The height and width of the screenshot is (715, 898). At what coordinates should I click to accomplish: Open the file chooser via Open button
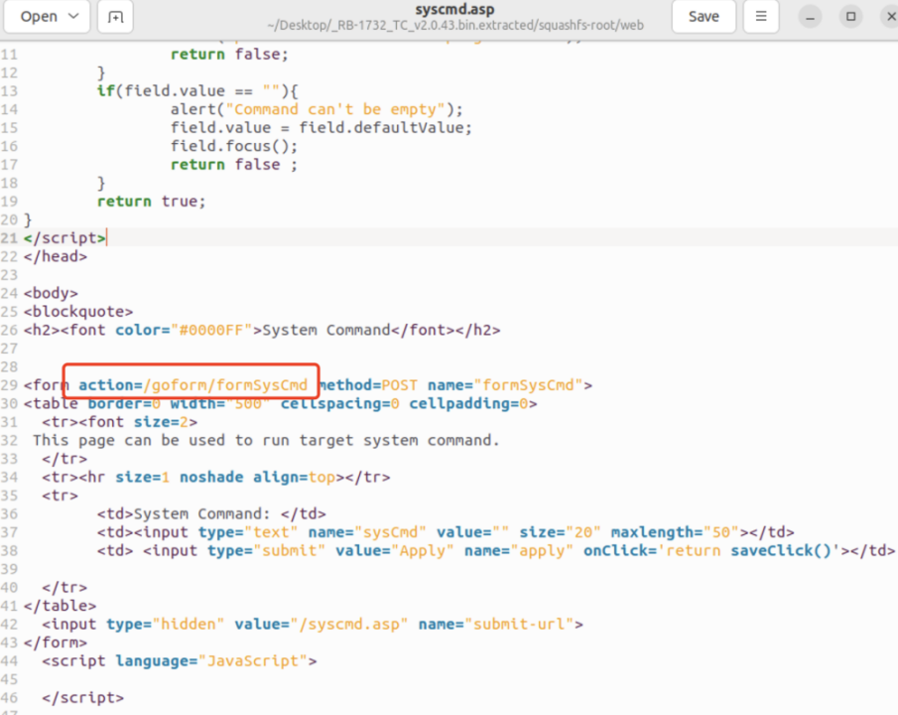click(39, 17)
